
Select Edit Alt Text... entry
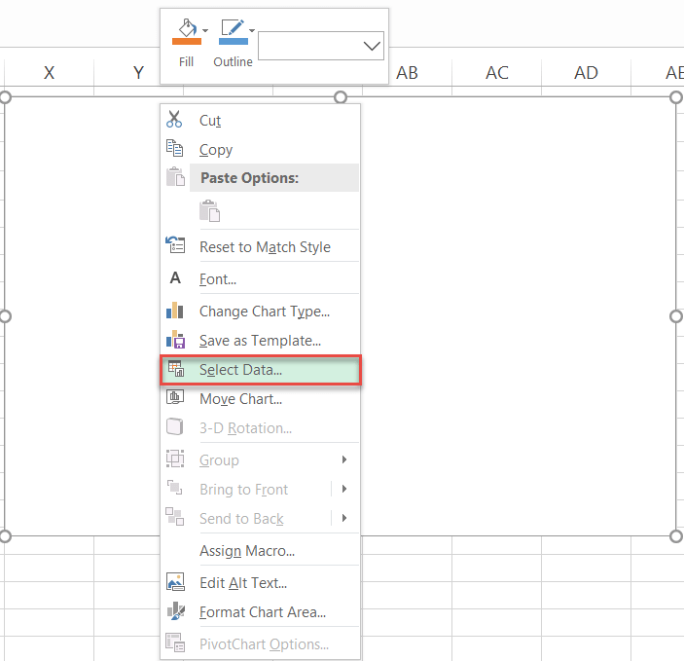(260, 582)
